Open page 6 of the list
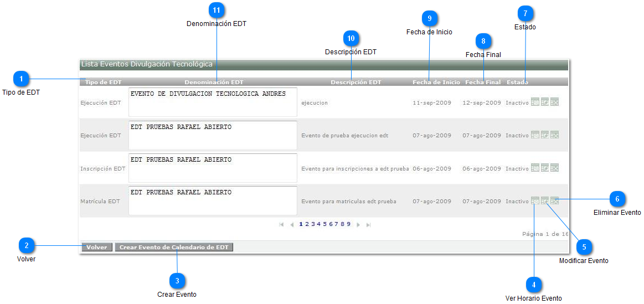This screenshot has height=304, width=644. click(331, 224)
